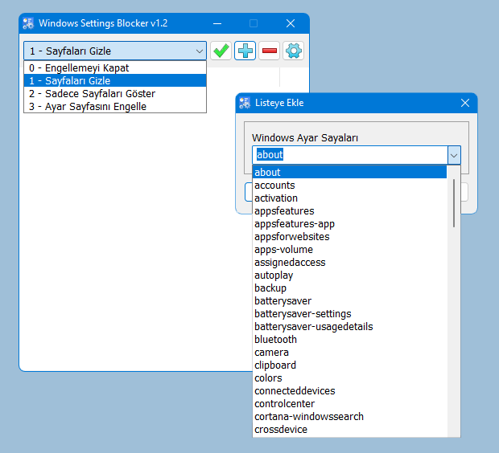Choose '2 - Sadece Sayfaları Göster' option
Image resolution: width=499 pixels, height=453 pixels.
115,94
